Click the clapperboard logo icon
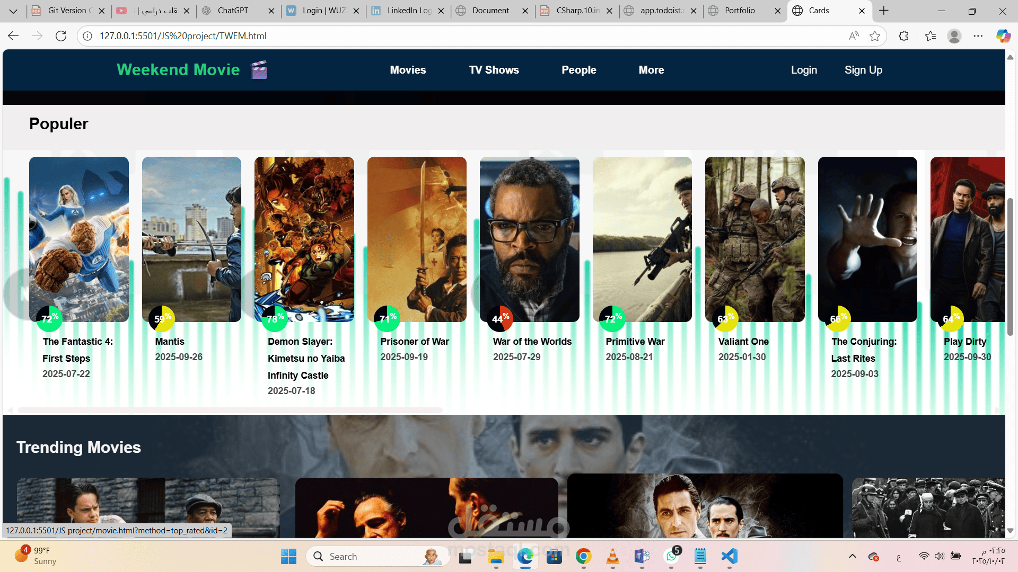 tap(259, 69)
